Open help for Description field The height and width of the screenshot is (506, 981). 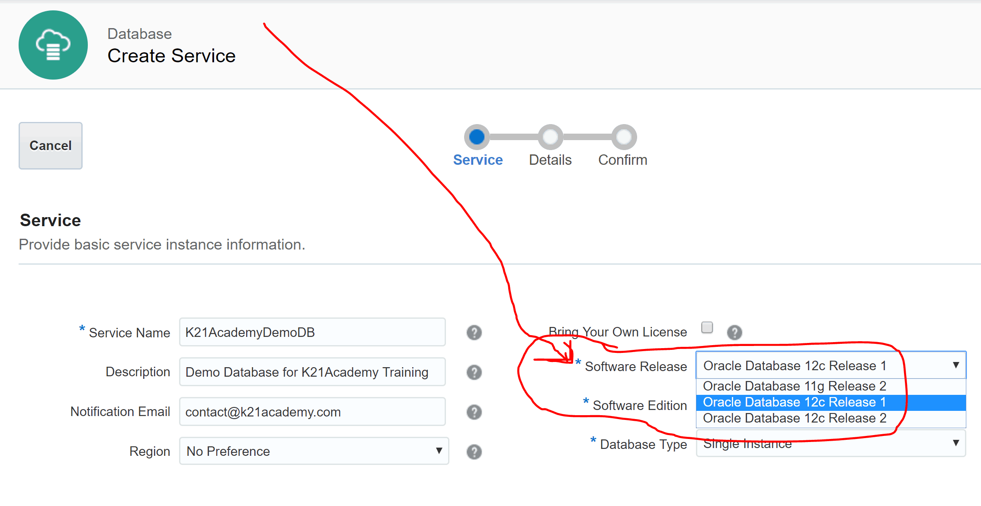tap(474, 372)
